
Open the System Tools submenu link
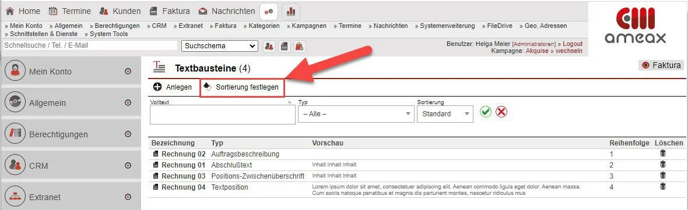point(106,34)
